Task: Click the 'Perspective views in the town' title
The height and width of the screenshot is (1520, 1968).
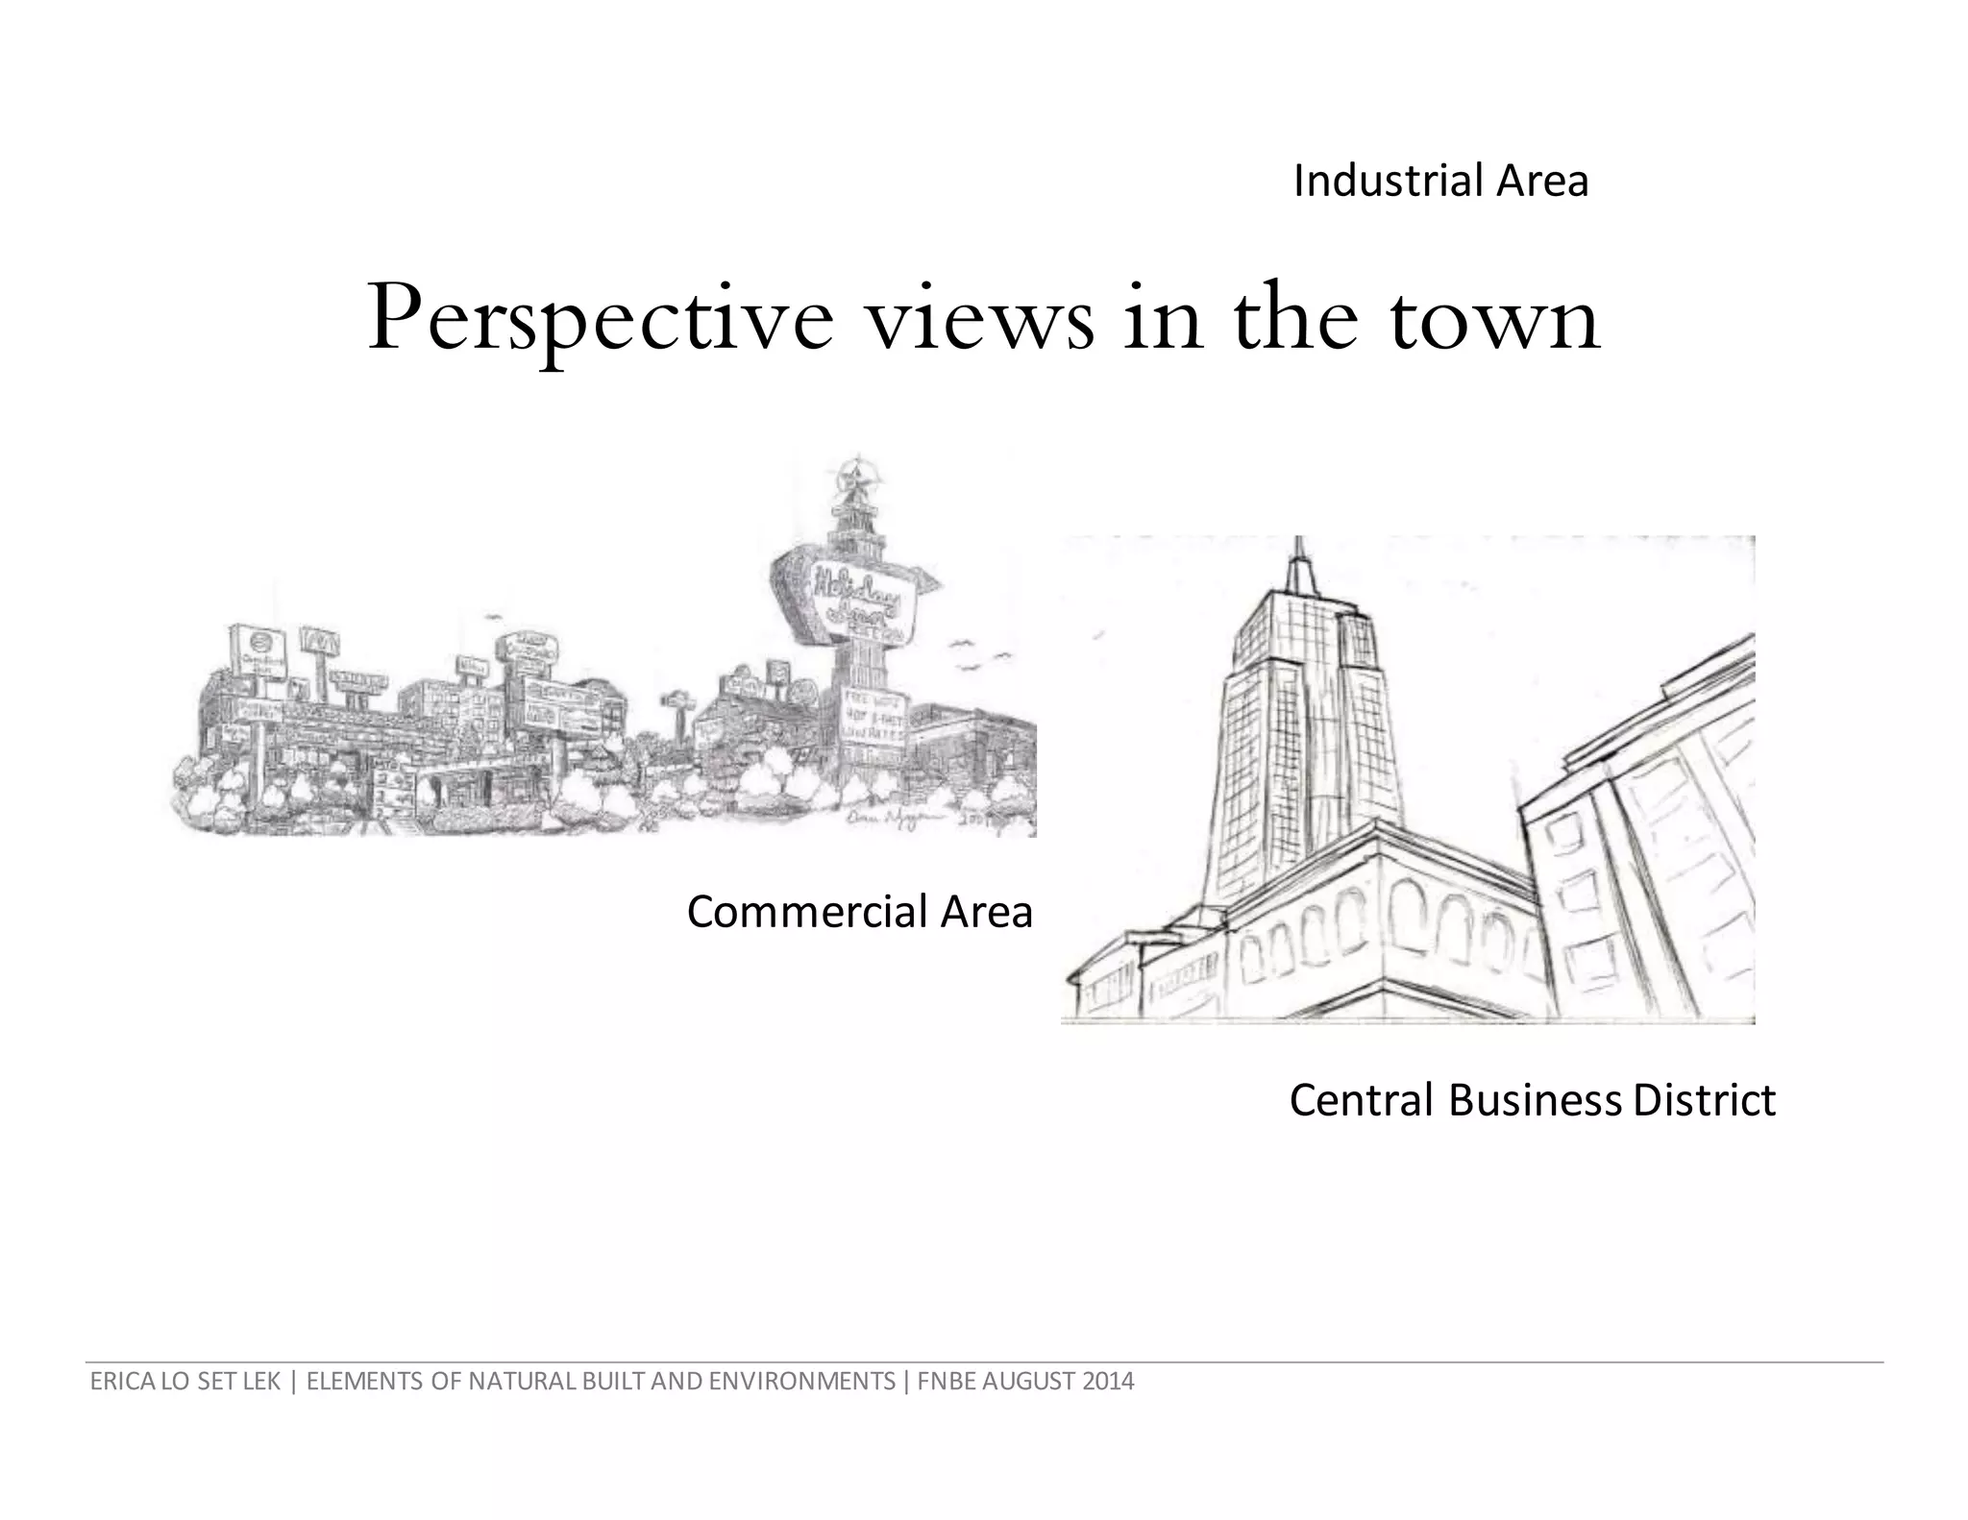Action: click(984, 320)
